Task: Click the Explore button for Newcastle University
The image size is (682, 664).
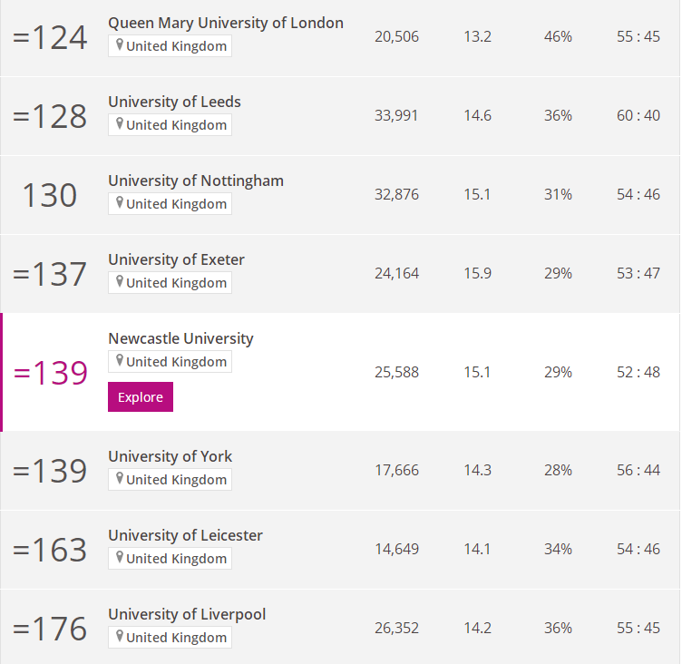Action: pyautogui.click(x=141, y=396)
